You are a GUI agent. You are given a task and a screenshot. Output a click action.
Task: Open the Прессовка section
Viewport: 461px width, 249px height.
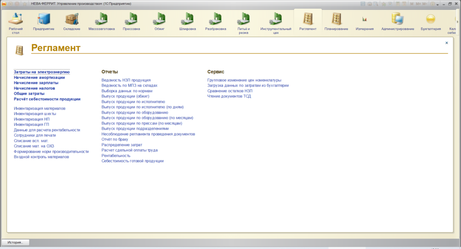[x=131, y=22]
